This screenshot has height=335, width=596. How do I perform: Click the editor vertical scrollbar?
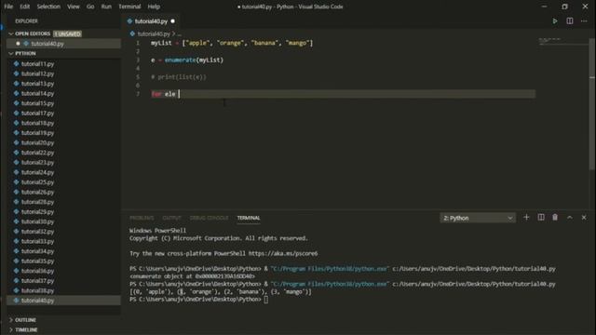pyautogui.click(x=592, y=104)
